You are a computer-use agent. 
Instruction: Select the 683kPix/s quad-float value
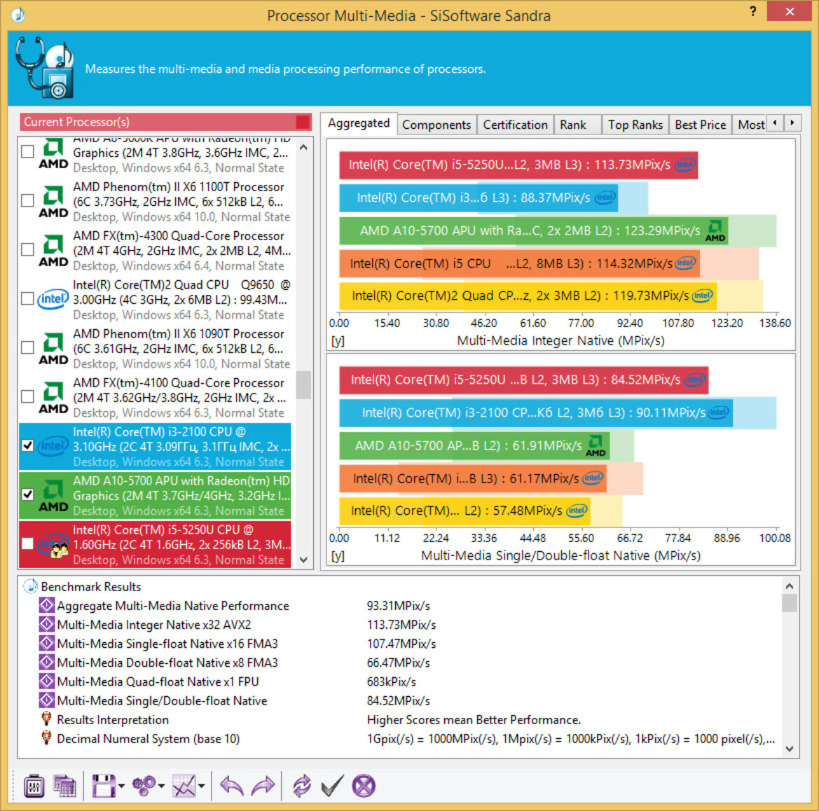(392, 681)
